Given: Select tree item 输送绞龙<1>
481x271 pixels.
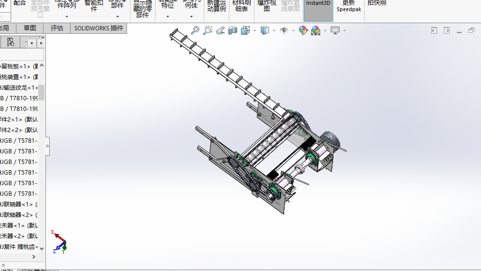Looking at the screenshot, I should [x=19, y=88].
